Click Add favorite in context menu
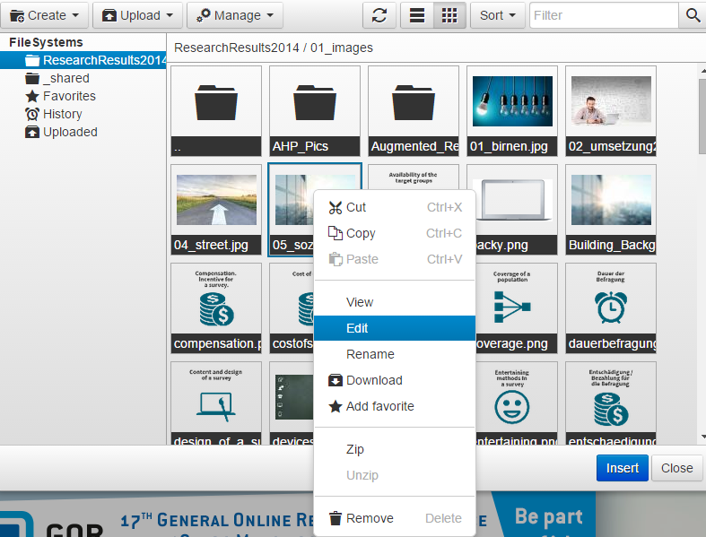The image size is (706, 537). tap(379, 406)
